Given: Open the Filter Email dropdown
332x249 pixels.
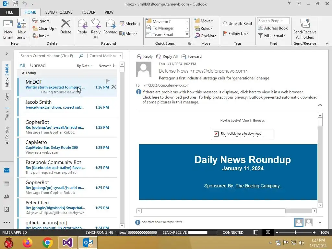Looking at the screenshot, I should (x=272, y=36).
